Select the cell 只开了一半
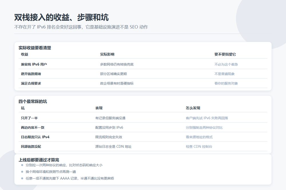The height and width of the screenshot is (190, 286). point(29,118)
